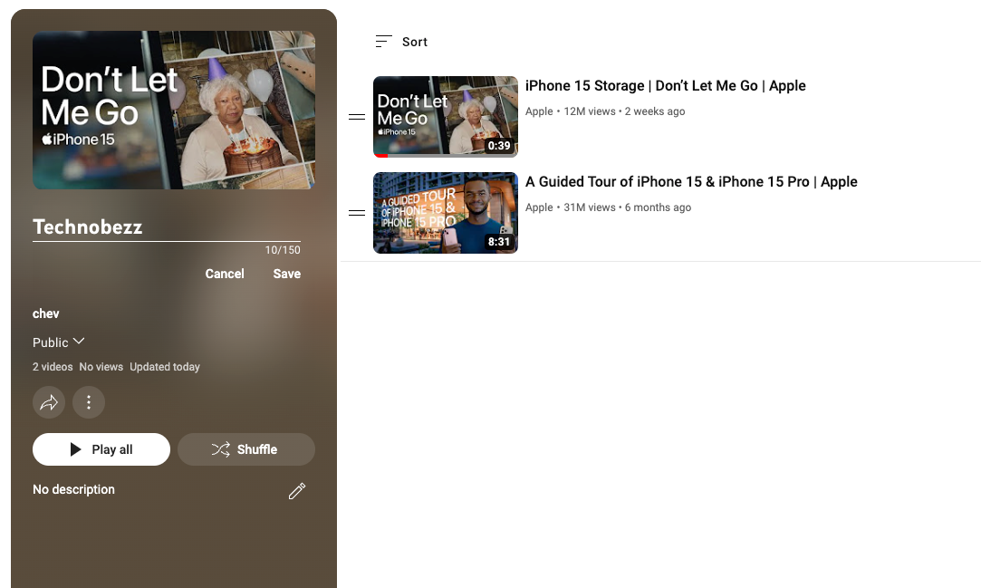Click the Play all button
981x588 pixels.
pos(101,449)
